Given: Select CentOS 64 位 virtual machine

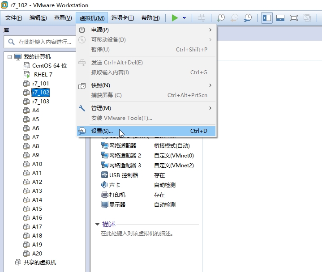Looking at the screenshot, I should 50,66.
